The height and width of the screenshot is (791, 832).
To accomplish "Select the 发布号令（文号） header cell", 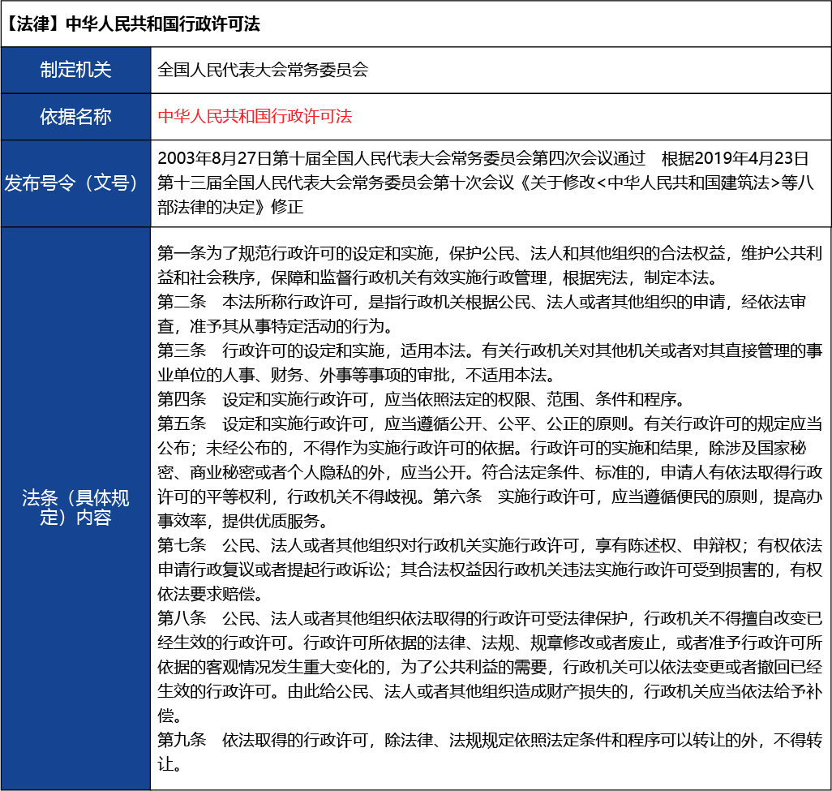I will [76, 183].
